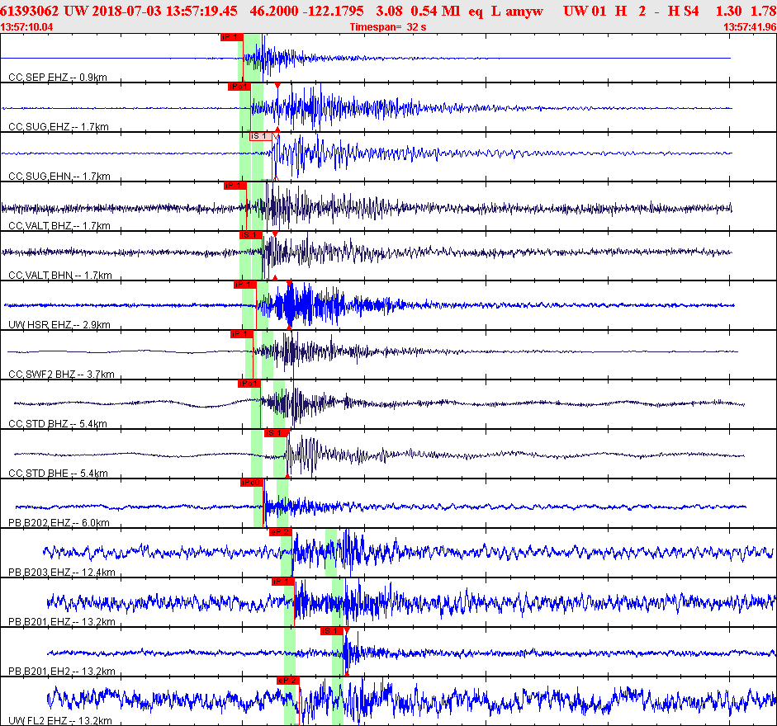
Task: Click the UW 01 source code in the header
Action: (x=585, y=11)
